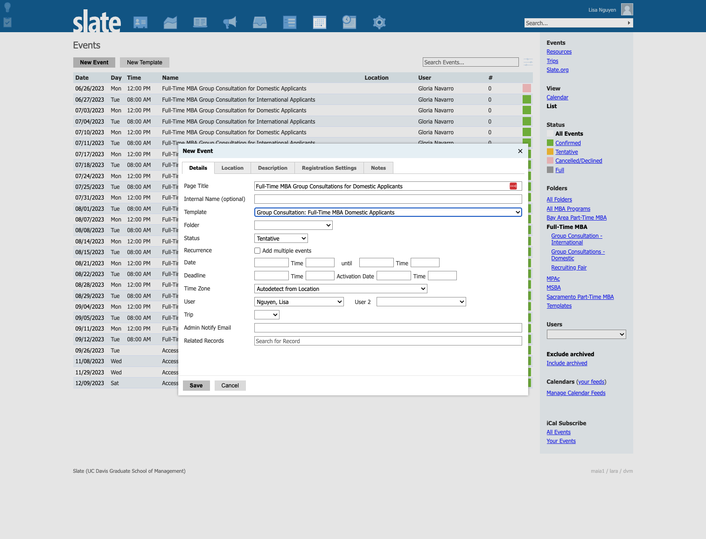The height and width of the screenshot is (539, 706).
Task: Click the green Confirmed status swatch in sidebar
Action: [550, 143]
